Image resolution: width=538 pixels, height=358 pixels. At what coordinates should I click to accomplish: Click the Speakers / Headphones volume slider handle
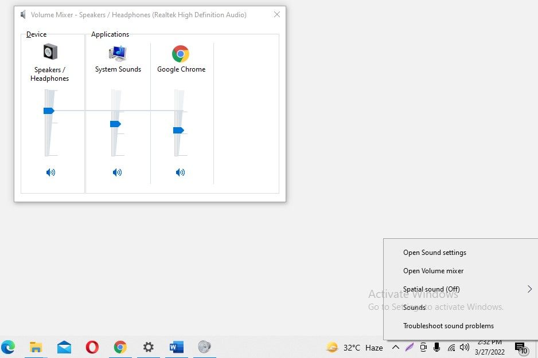(x=49, y=111)
